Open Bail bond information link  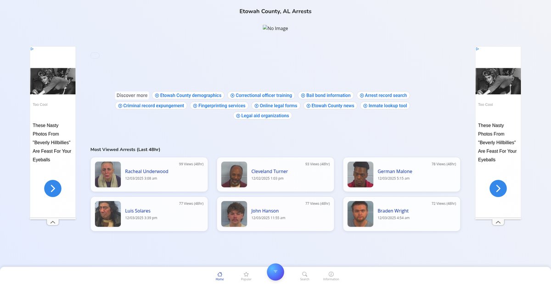pyautogui.click(x=326, y=95)
